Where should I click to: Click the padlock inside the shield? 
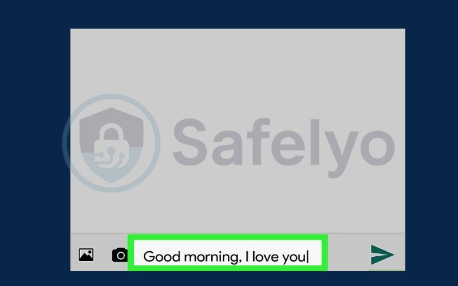[x=111, y=146]
